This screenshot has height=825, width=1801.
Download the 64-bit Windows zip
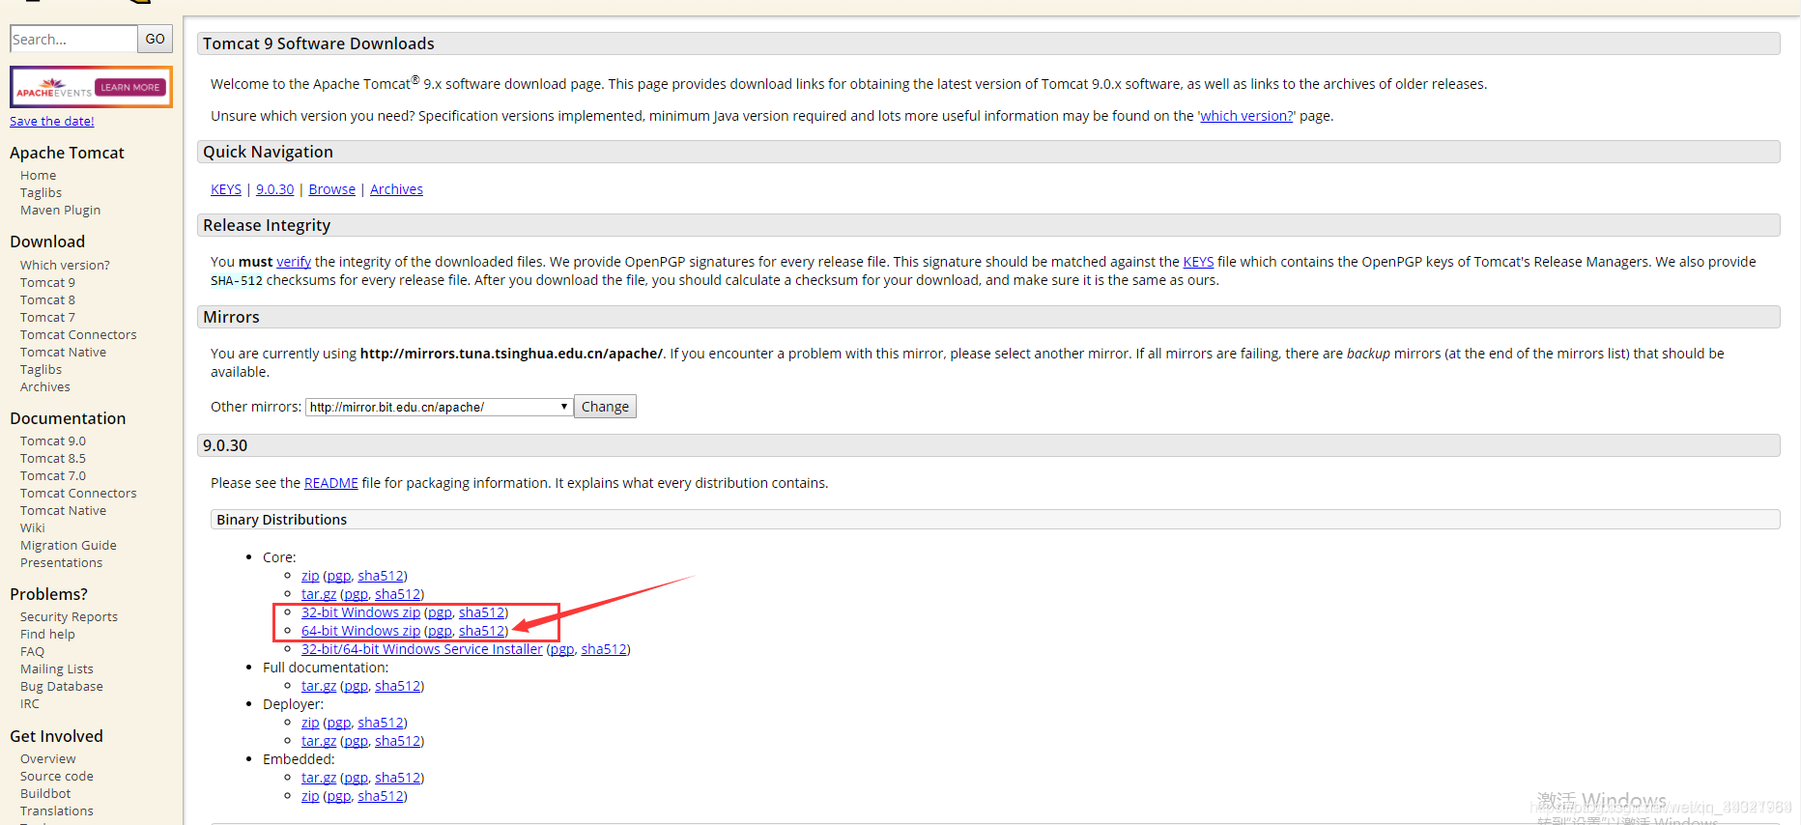[360, 631]
